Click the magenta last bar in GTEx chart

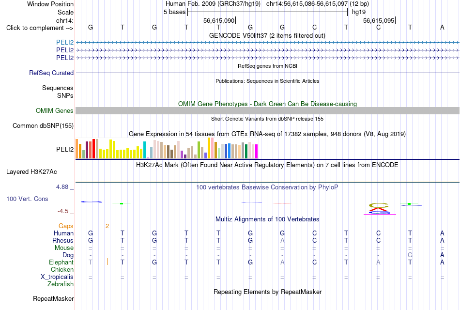(257, 152)
